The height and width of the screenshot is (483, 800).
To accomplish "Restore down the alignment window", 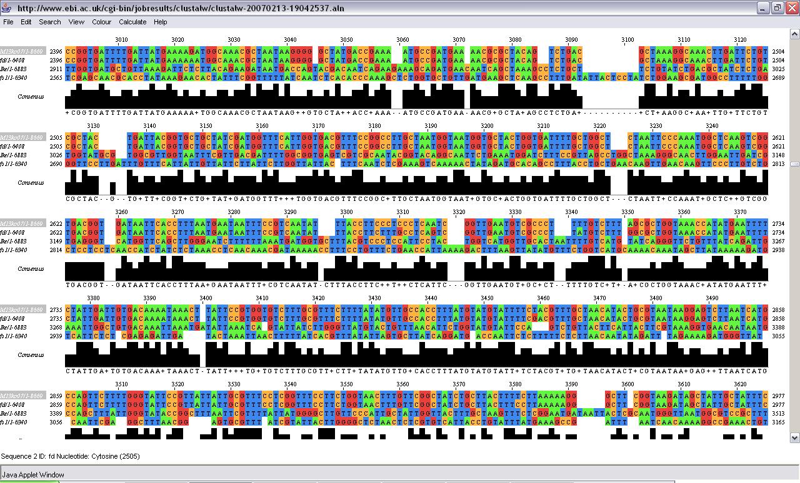I will pyautogui.click(x=777, y=8).
